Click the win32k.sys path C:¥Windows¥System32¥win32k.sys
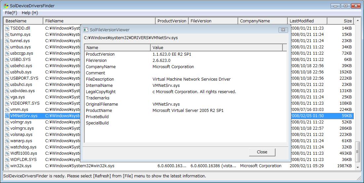 [x=80, y=166]
